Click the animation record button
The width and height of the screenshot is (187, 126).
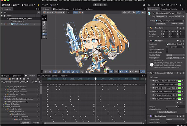click(x=10, y=79)
